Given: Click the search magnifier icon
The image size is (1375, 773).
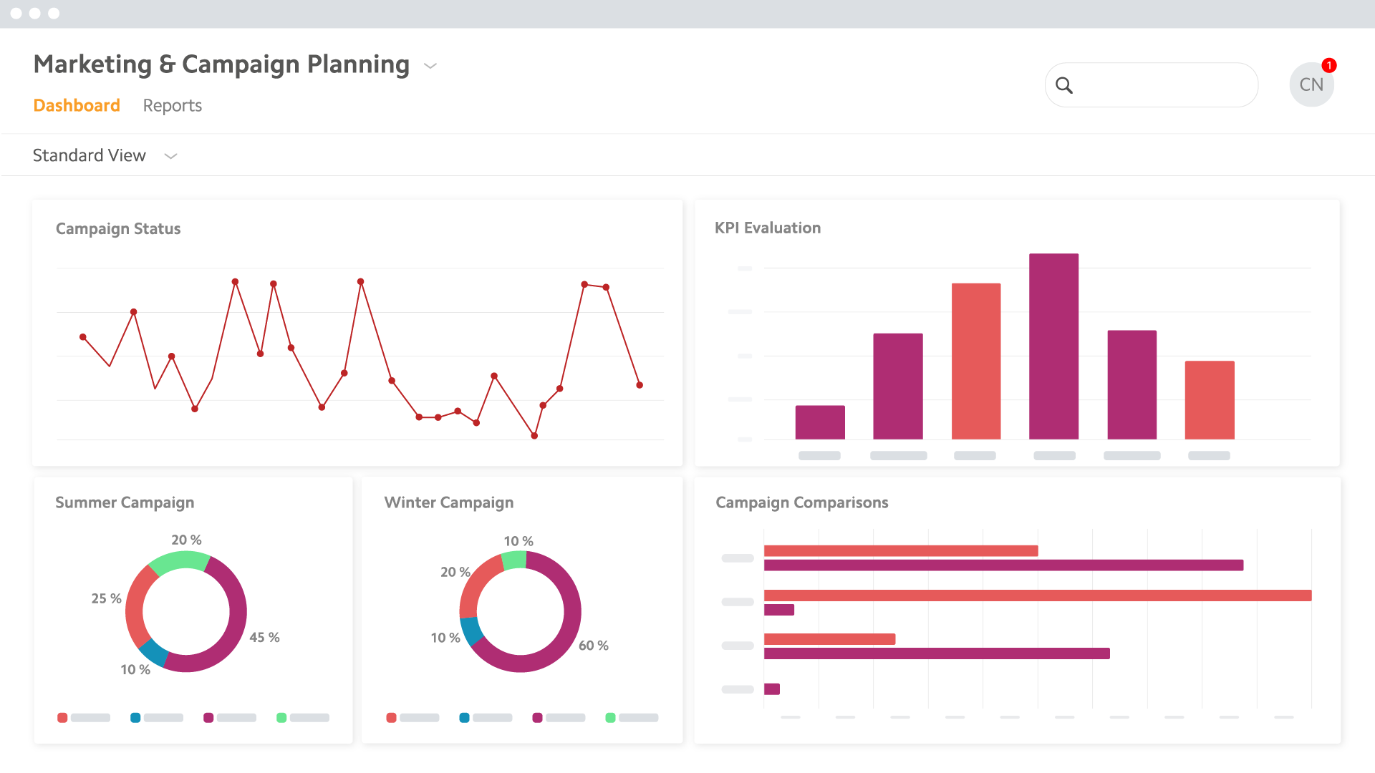Looking at the screenshot, I should point(1064,85).
